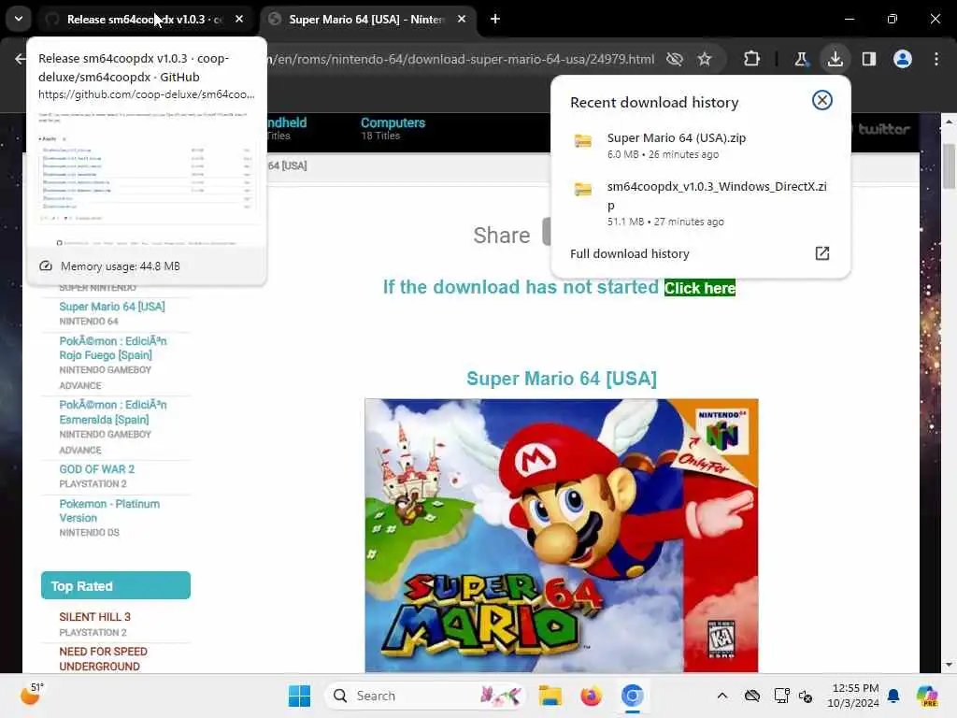Show hidden system tray icons chevron

pyautogui.click(x=722, y=696)
